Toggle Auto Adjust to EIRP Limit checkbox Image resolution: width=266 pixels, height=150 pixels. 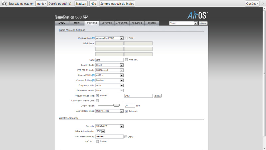[97, 101]
